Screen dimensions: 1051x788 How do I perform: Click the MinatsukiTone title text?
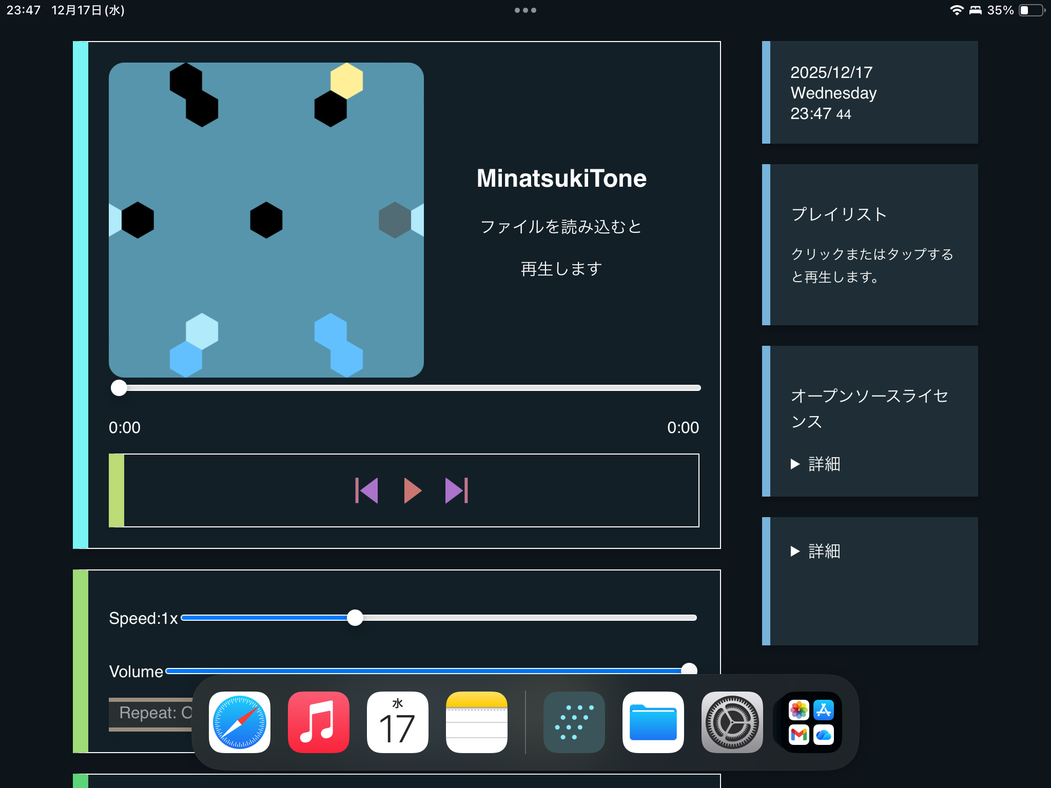click(561, 179)
